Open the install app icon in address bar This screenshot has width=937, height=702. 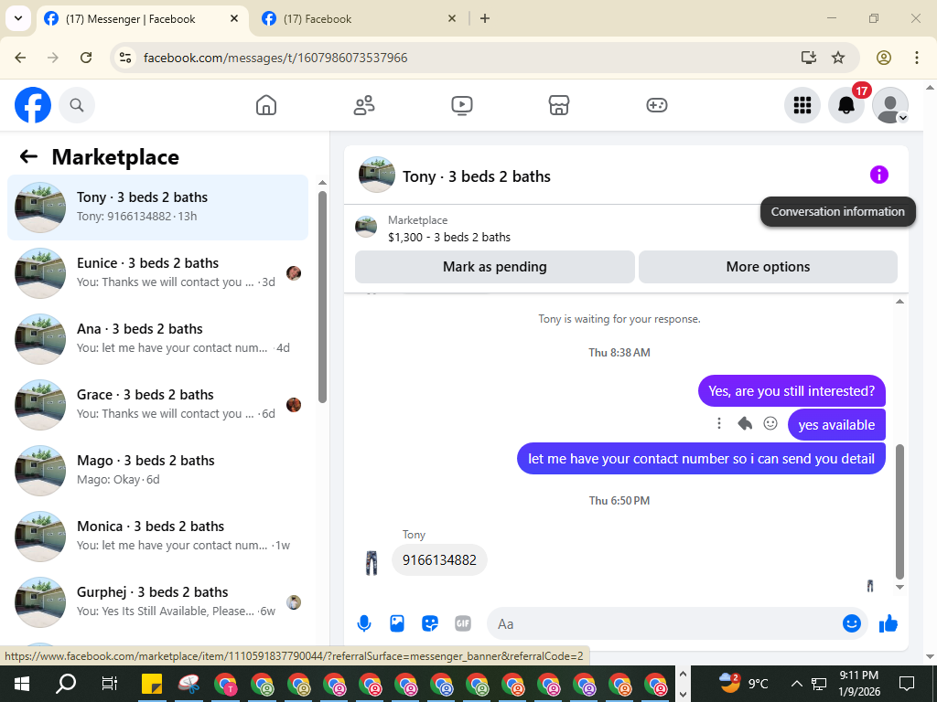[x=809, y=58]
